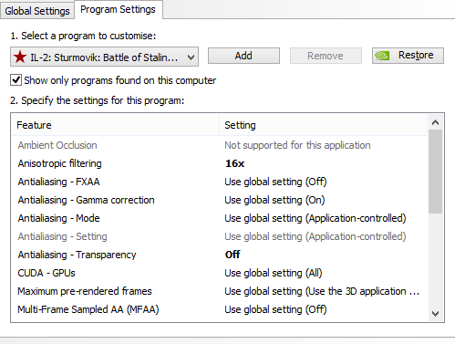Select Antialiasing - Gamma correction feature

tap(86, 200)
